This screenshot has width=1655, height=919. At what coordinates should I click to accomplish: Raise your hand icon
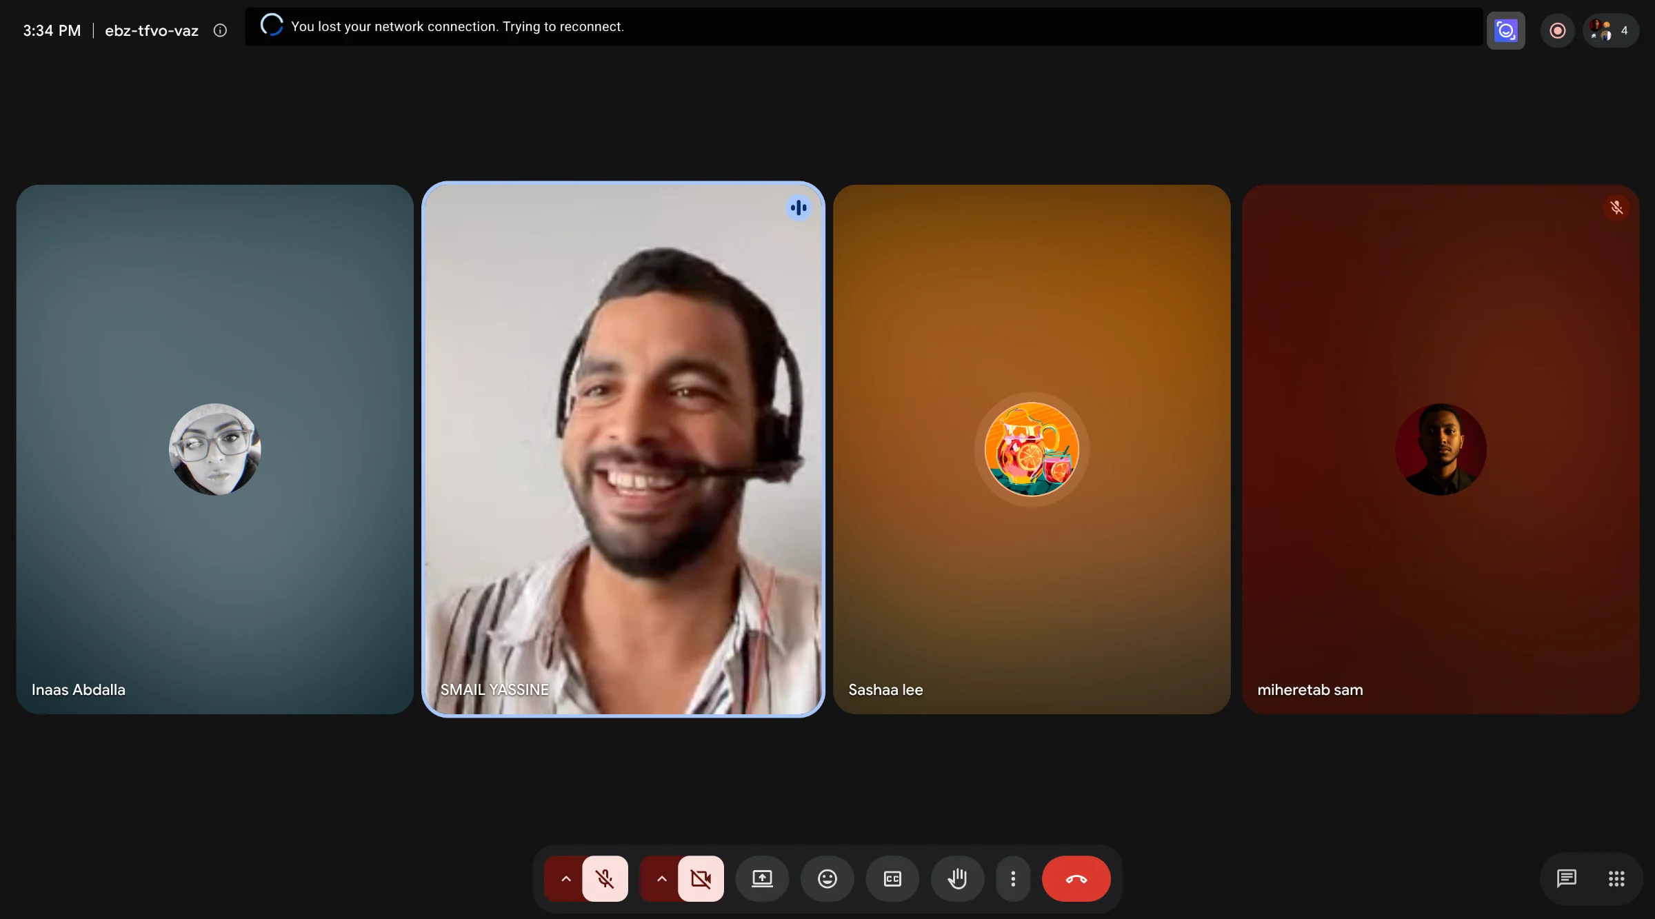(957, 878)
